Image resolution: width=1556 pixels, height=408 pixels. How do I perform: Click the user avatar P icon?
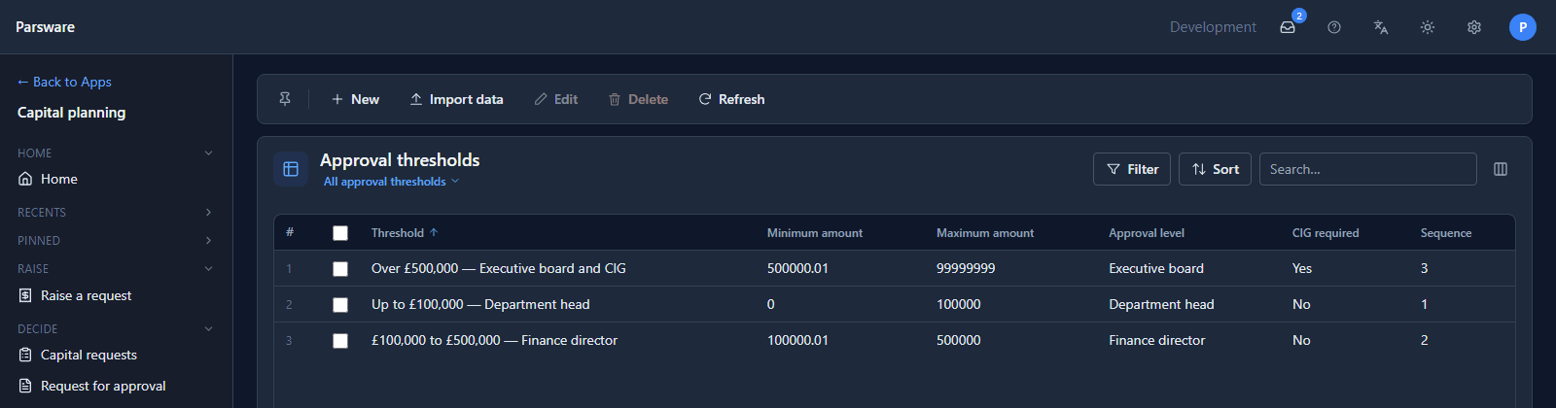[x=1523, y=27]
